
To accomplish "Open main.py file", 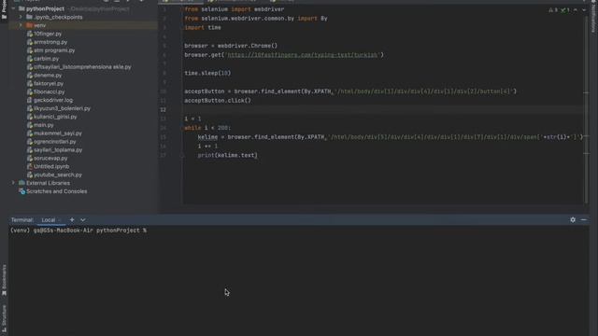I will tap(44, 125).
